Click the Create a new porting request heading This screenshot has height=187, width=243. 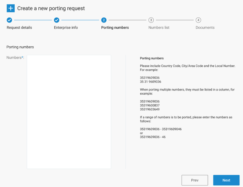[51, 8]
